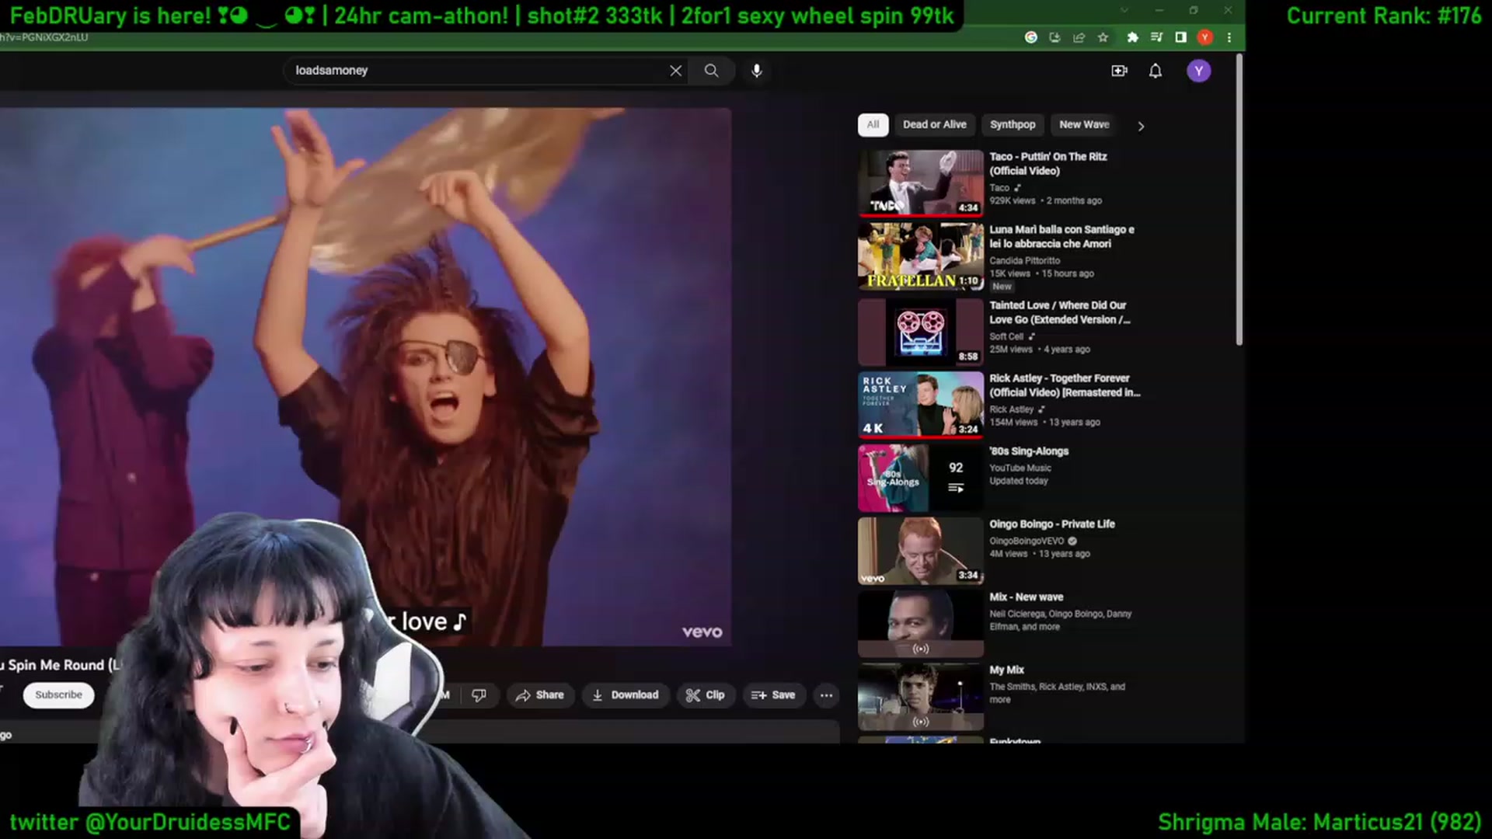The height and width of the screenshot is (839, 1492).
Task: Start voice search with microphone icon
Action: (x=757, y=71)
